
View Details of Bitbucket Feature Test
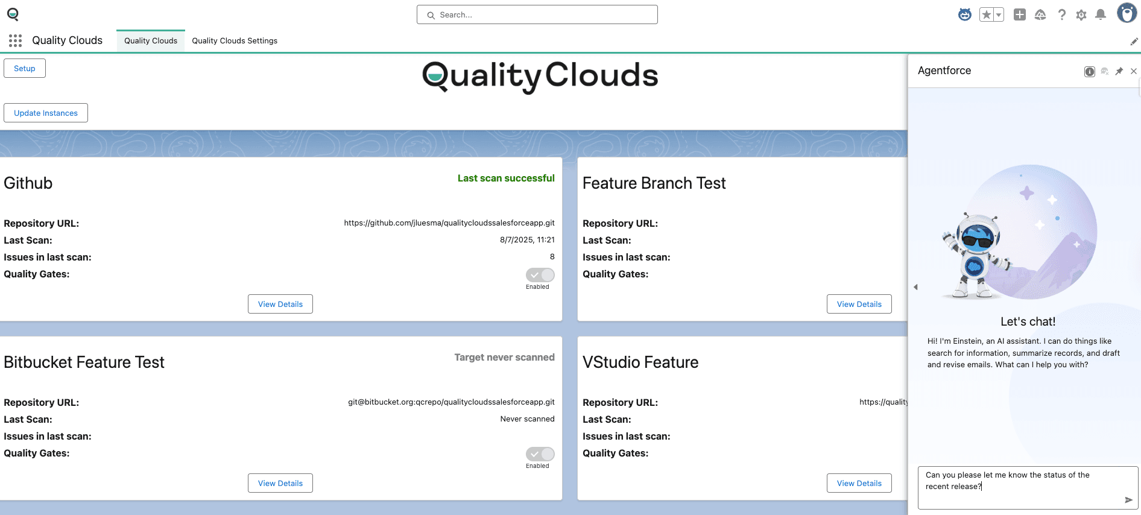280,483
